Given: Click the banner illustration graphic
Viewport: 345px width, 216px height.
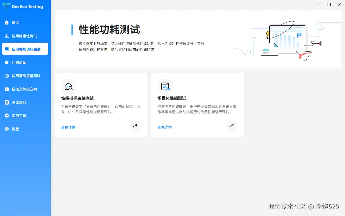Looking at the screenshot, I should (286, 41).
